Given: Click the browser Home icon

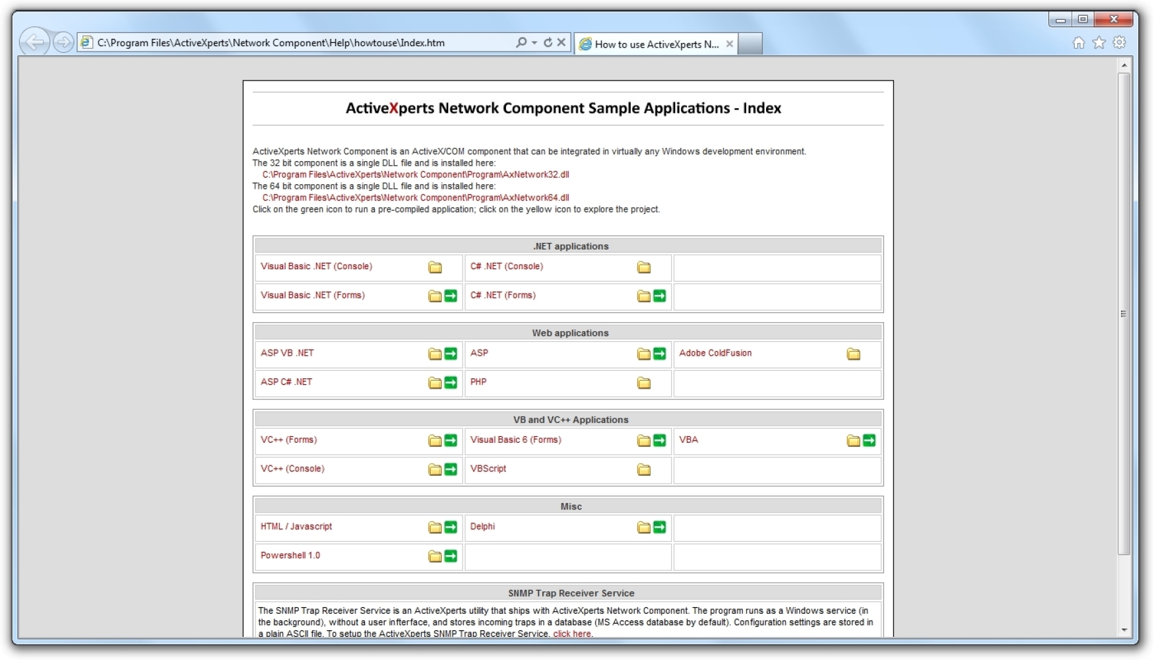Looking at the screenshot, I should click(x=1080, y=42).
